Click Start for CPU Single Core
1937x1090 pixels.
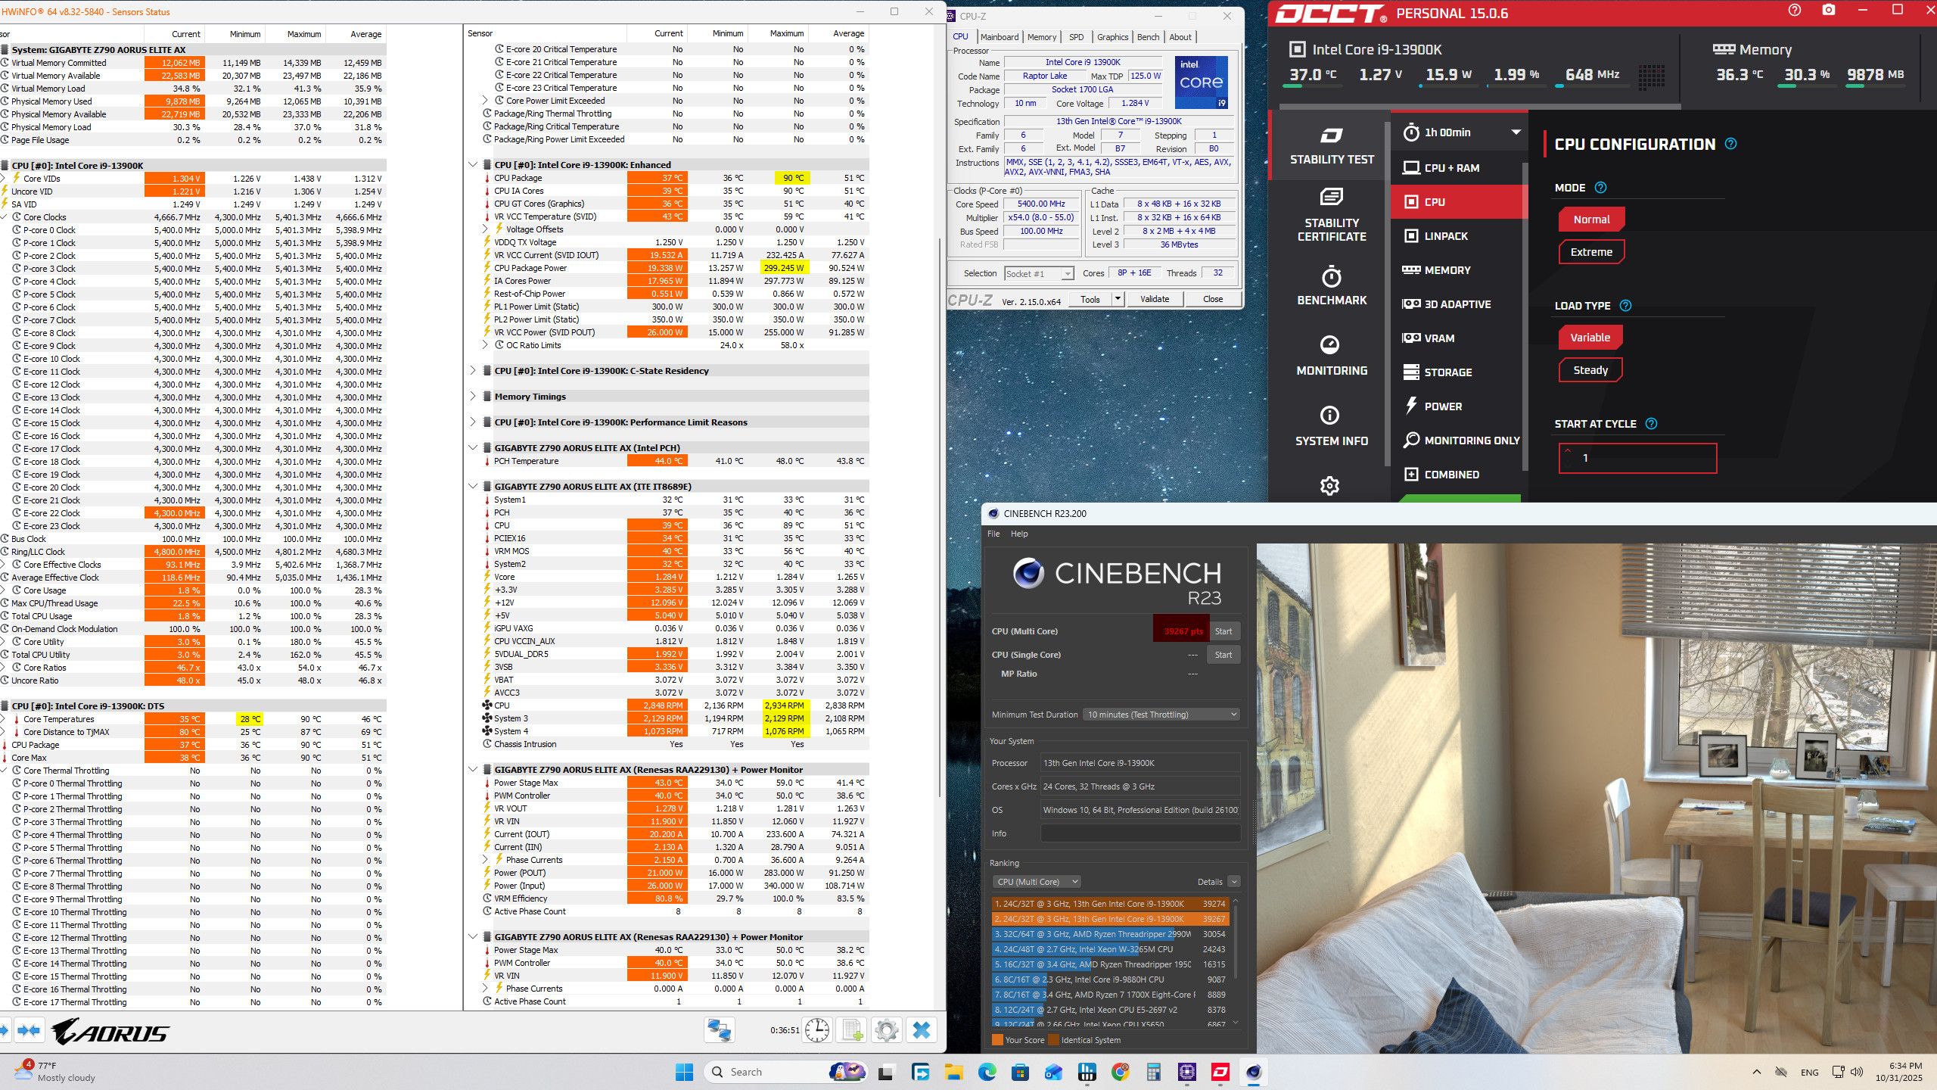[1223, 655]
